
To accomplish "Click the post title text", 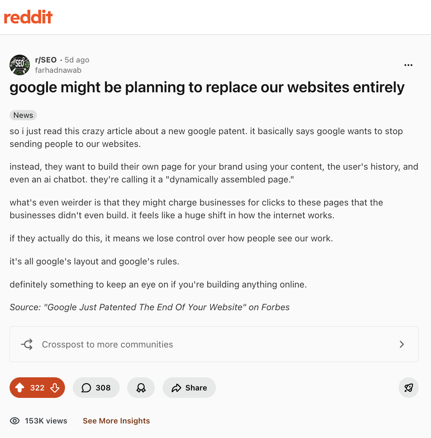I will (207, 87).
